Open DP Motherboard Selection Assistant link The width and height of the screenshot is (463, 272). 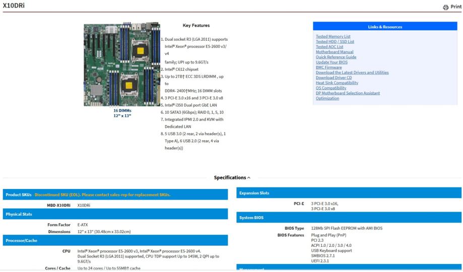pos(348,93)
